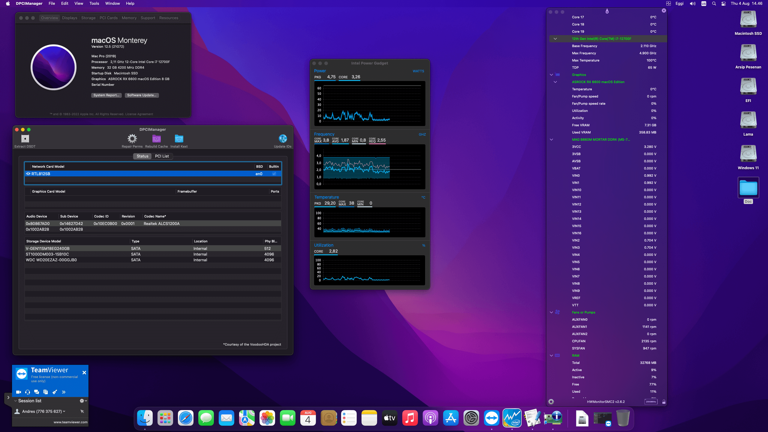Collapse the Fans or Pumps section
This screenshot has width=768, height=432.
point(551,312)
